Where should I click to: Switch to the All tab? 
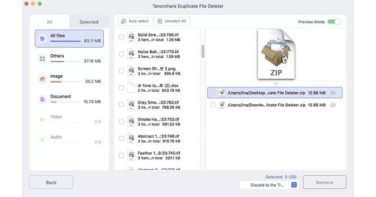49,22
